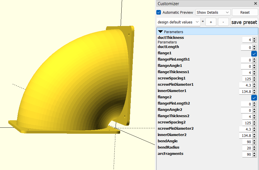Viewport: 259px width, 170px height.
Task: Decrease ductLength with down arrow
Action: (254, 49)
